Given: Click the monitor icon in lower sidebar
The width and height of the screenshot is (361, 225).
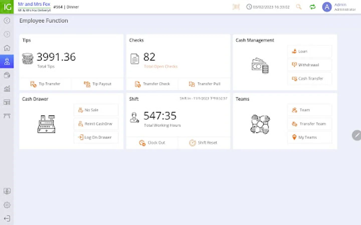Looking at the screenshot, I should click(x=7, y=191).
